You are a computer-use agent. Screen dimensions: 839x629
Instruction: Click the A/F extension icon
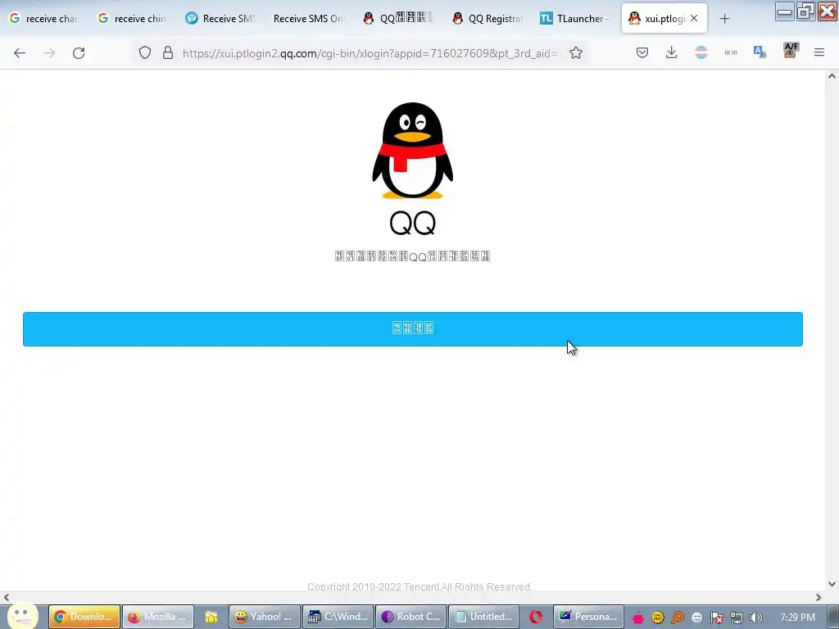[791, 50]
